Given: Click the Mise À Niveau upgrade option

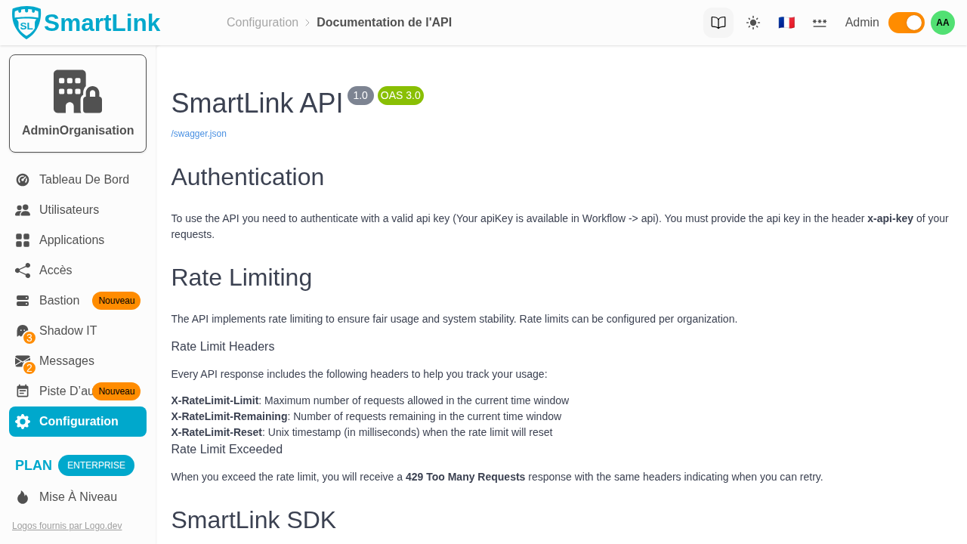Looking at the screenshot, I should pyautogui.click(x=78, y=496).
